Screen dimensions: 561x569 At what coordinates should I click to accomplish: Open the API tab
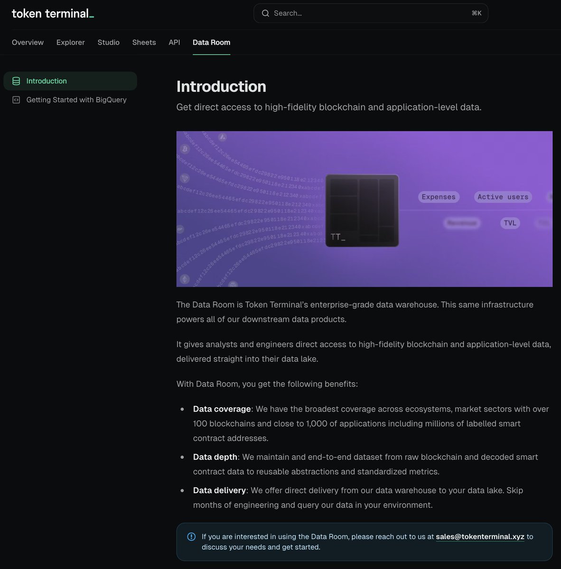click(x=174, y=42)
